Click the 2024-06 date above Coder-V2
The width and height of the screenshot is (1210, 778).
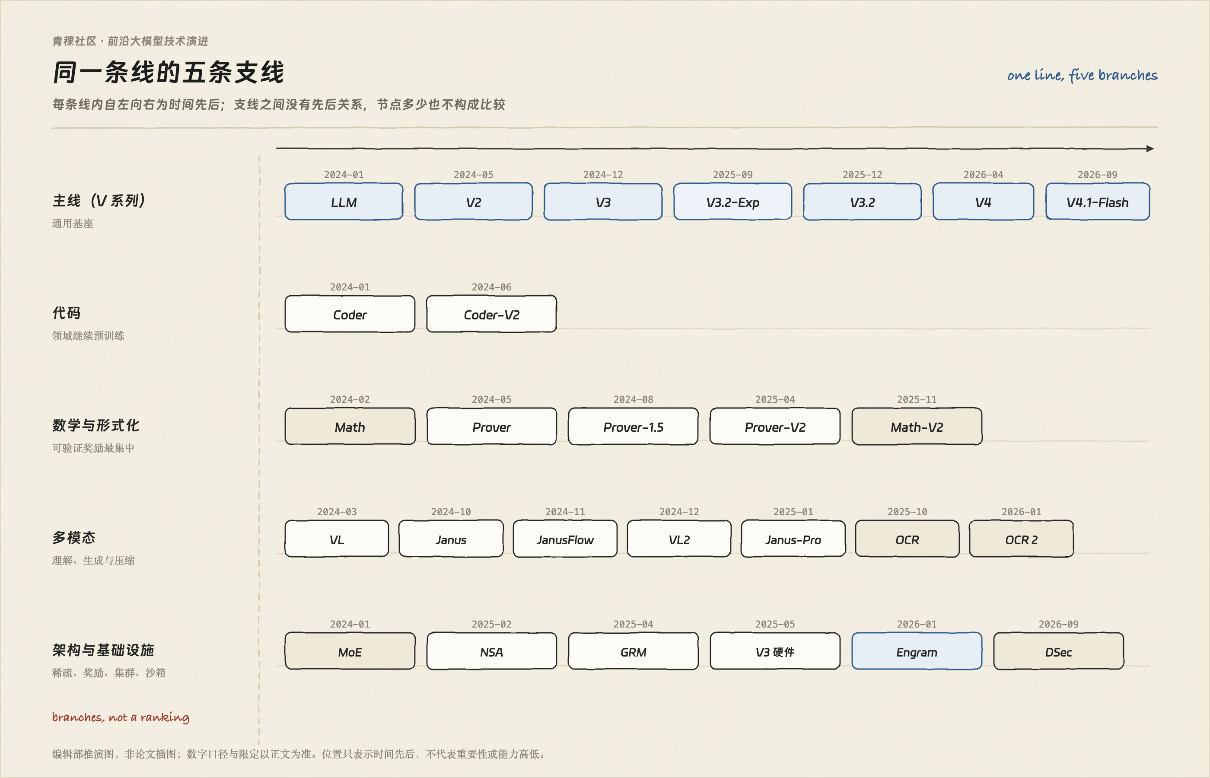coord(491,287)
